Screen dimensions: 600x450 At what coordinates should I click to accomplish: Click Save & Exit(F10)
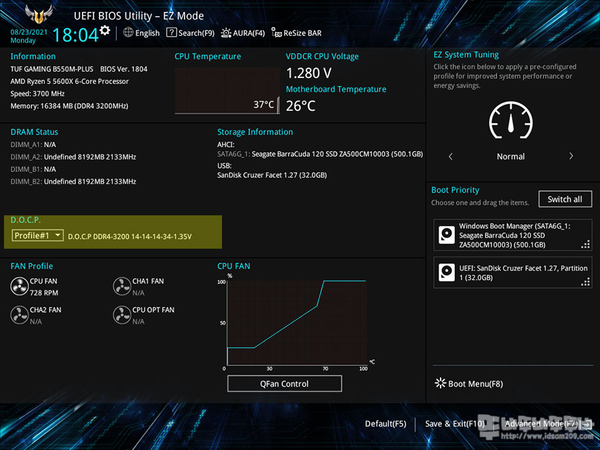[455, 423]
